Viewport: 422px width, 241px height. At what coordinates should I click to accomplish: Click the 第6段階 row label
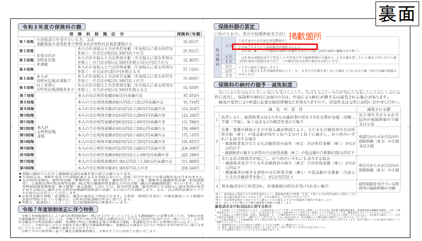click(x=26, y=87)
